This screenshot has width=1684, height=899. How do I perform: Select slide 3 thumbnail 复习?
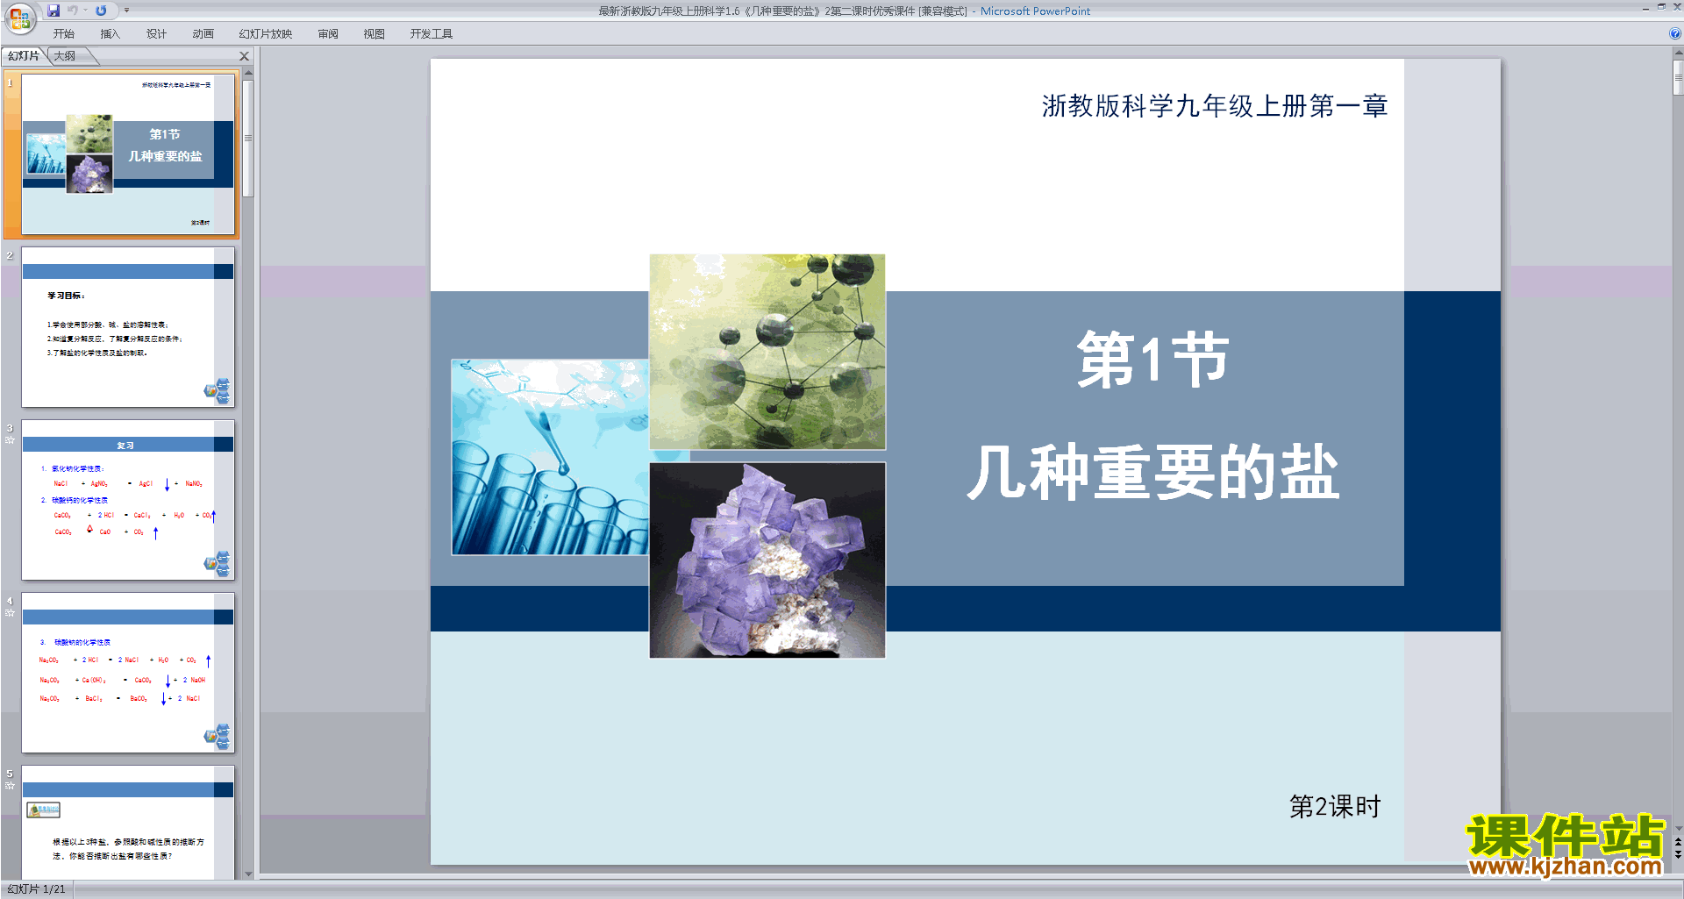click(128, 500)
